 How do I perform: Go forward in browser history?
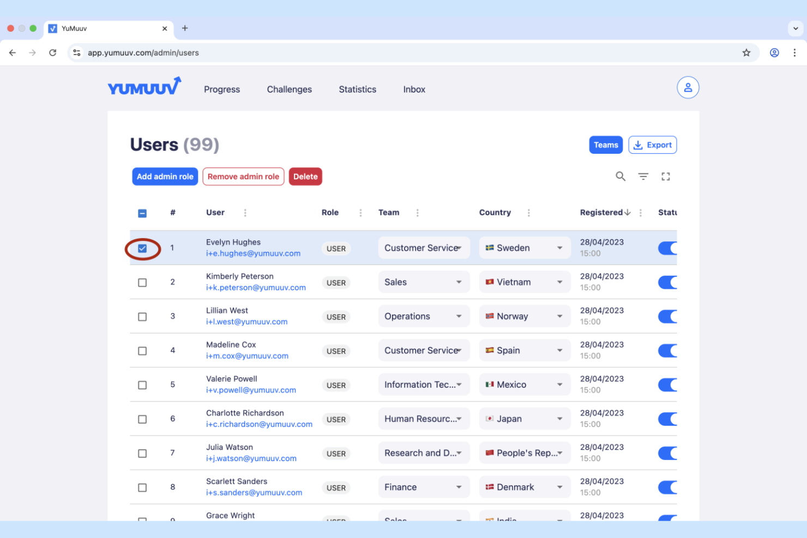pyautogui.click(x=33, y=53)
